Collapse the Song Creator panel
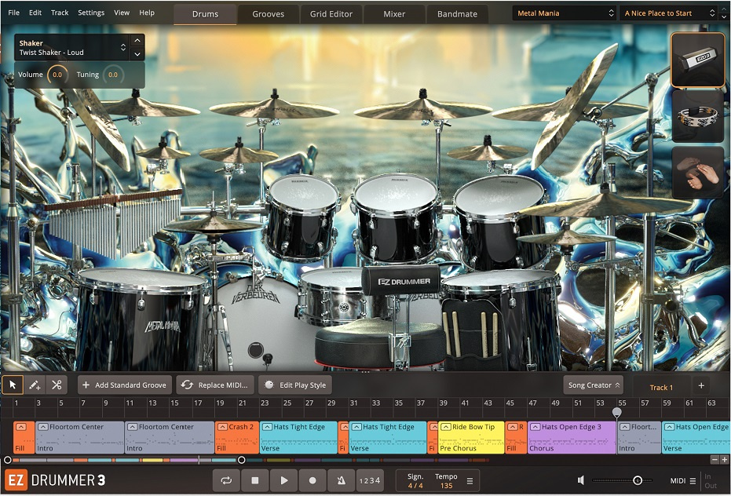 coord(593,385)
